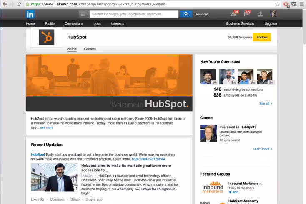Click the LinkedIn logo
The image size is (306, 204).
[x=30, y=14]
